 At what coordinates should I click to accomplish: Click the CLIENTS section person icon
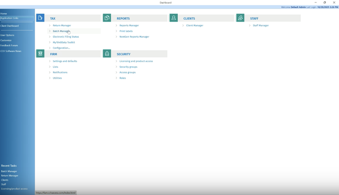point(174,18)
